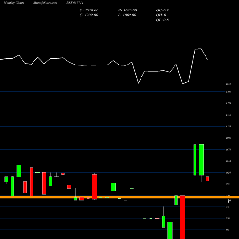239x239 pixels.
Task: Click the 945 price axis label
Action: pyautogui.click(x=228, y=207)
